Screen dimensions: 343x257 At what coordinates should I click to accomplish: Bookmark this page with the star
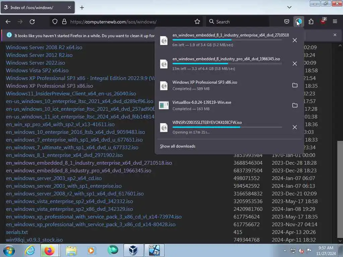tap(197, 22)
